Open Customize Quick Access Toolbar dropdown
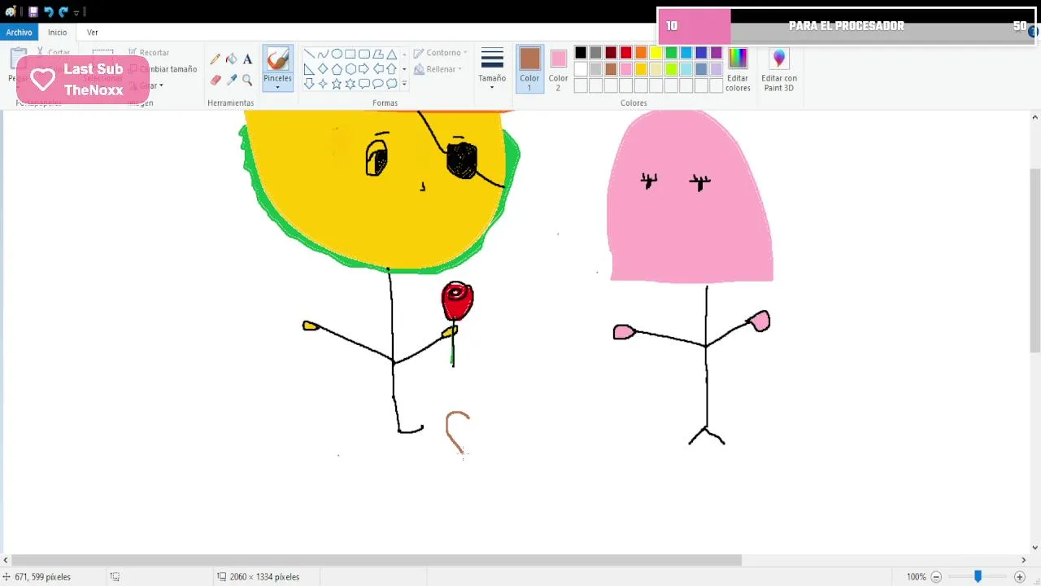Viewport: 1041px width, 586px height. click(x=76, y=12)
